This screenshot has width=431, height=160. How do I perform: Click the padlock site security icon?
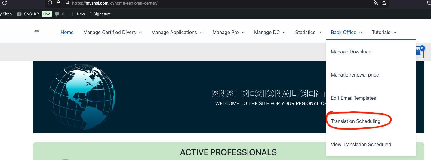coord(58,3)
